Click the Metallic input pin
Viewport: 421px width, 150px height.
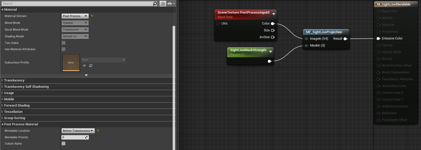coord(378,18)
